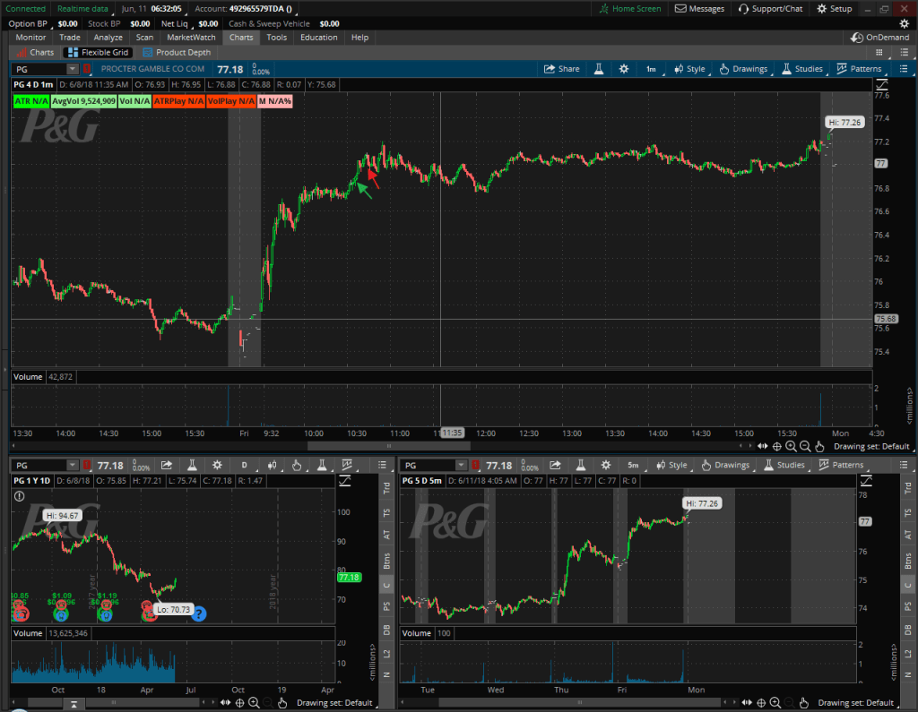Open Setup gear in top bar
918x712 pixels.
835,9
